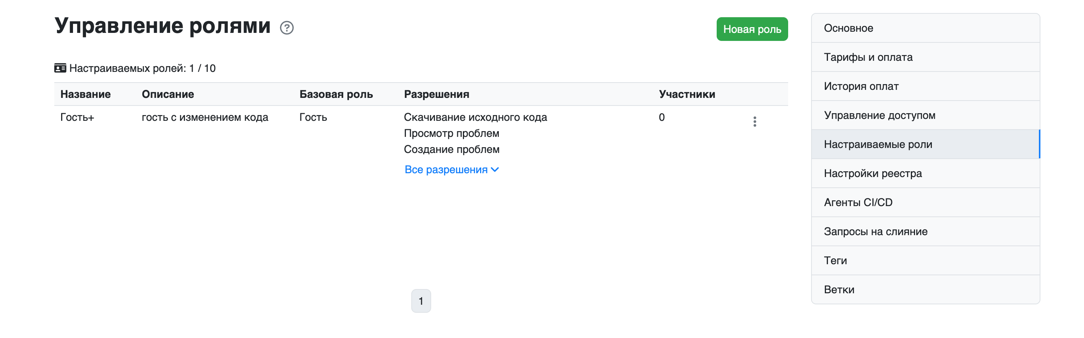Image resolution: width=1084 pixels, height=338 pixels.
Task: Click the Новая роль button
Action: [x=752, y=29]
